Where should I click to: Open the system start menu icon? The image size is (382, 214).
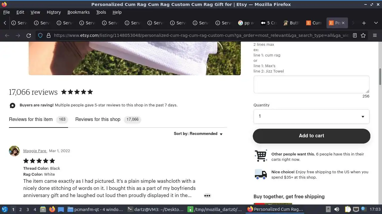(4, 209)
